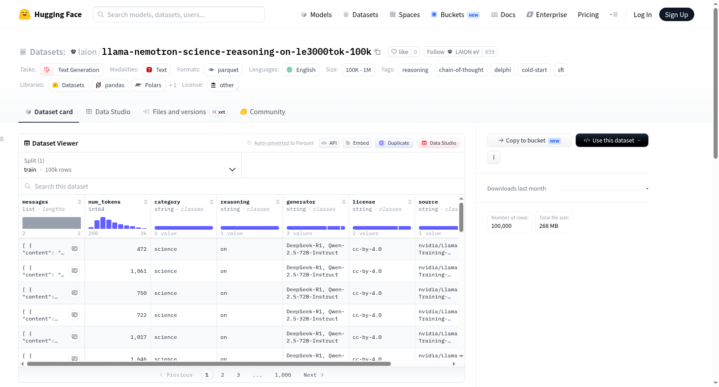719x387 pixels.
Task: Jump to page 2 of the viewer
Action: [222, 375]
